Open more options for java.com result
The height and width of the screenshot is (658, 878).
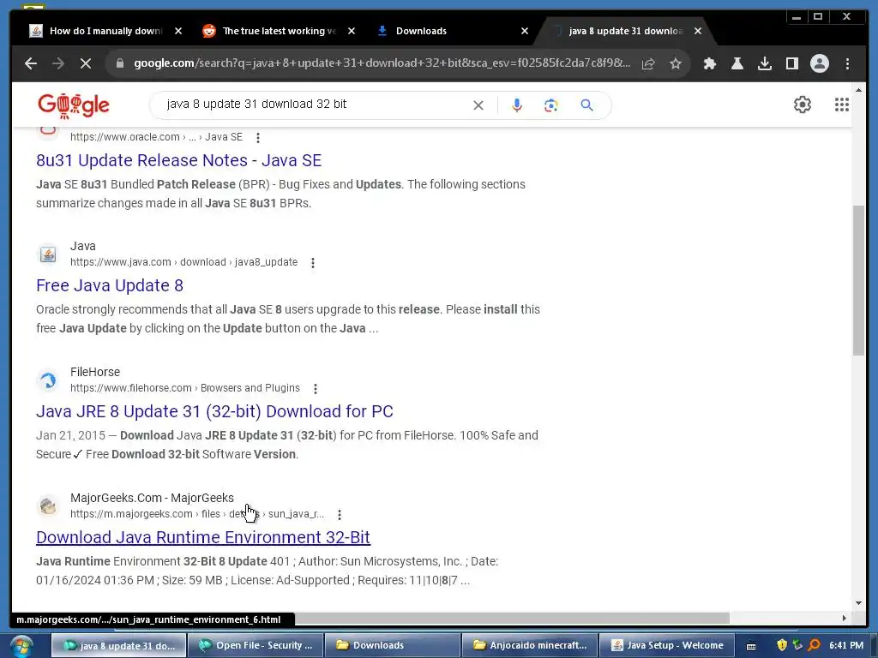[313, 263]
